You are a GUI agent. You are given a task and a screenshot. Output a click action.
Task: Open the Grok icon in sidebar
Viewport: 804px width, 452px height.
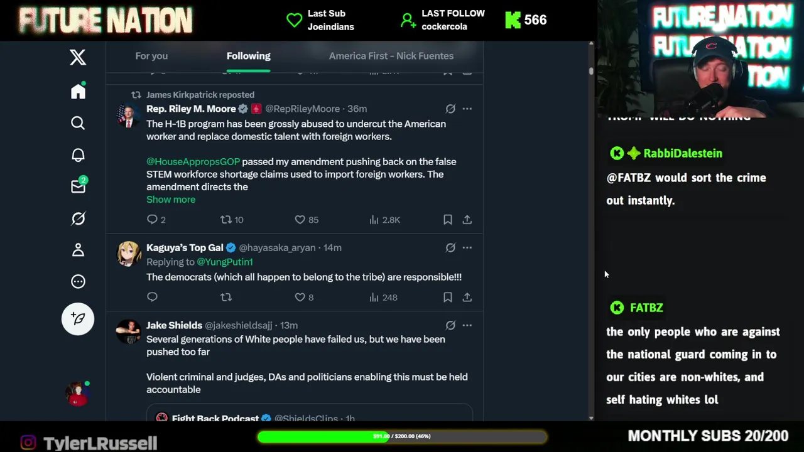click(78, 218)
